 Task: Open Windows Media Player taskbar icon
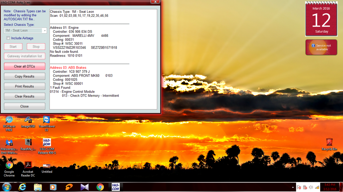(53, 187)
